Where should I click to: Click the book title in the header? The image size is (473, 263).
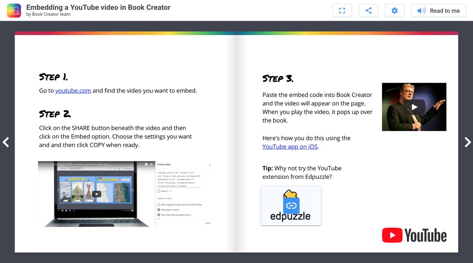point(99,7)
